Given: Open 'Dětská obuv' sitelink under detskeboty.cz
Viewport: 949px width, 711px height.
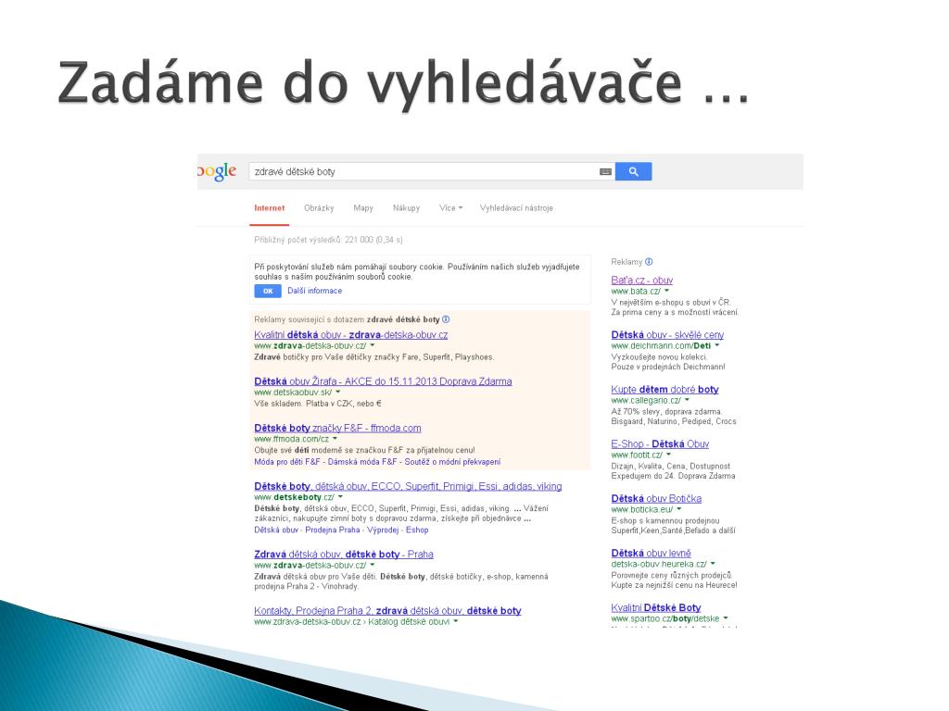Looking at the screenshot, I should (276, 530).
